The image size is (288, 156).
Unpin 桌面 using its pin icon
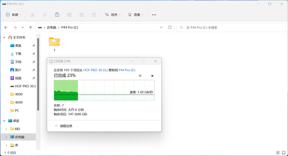click(33, 46)
